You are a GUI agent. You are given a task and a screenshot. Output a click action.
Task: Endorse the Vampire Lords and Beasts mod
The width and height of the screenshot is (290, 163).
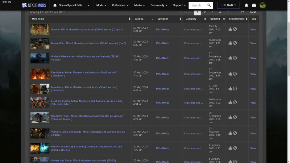tap(230, 133)
